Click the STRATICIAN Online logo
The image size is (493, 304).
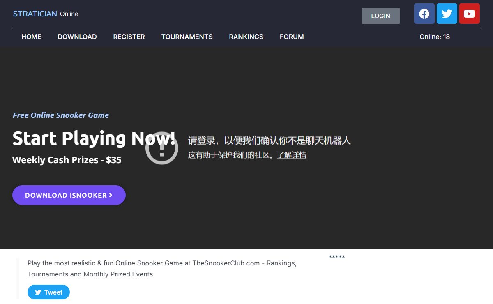pyautogui.click(x=46, y=14)
